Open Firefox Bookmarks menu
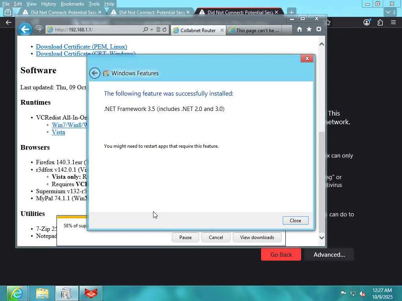Screen dimensions: 402x301 click(x=72, y=4)
